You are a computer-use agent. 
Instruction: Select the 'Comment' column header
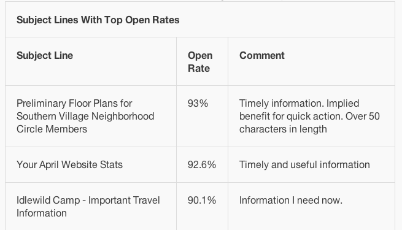262,56
